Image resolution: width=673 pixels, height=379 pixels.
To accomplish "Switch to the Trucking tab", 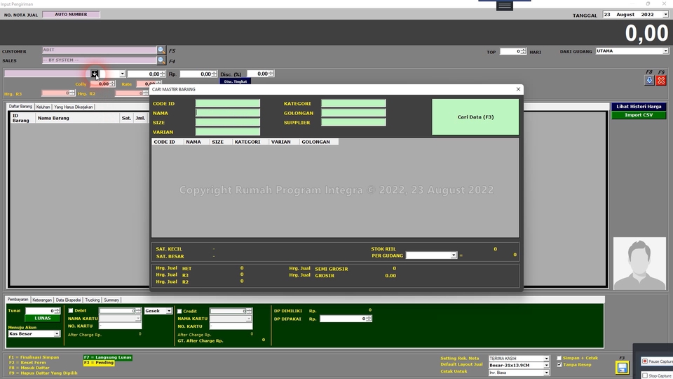I will [x=93, y=300].
